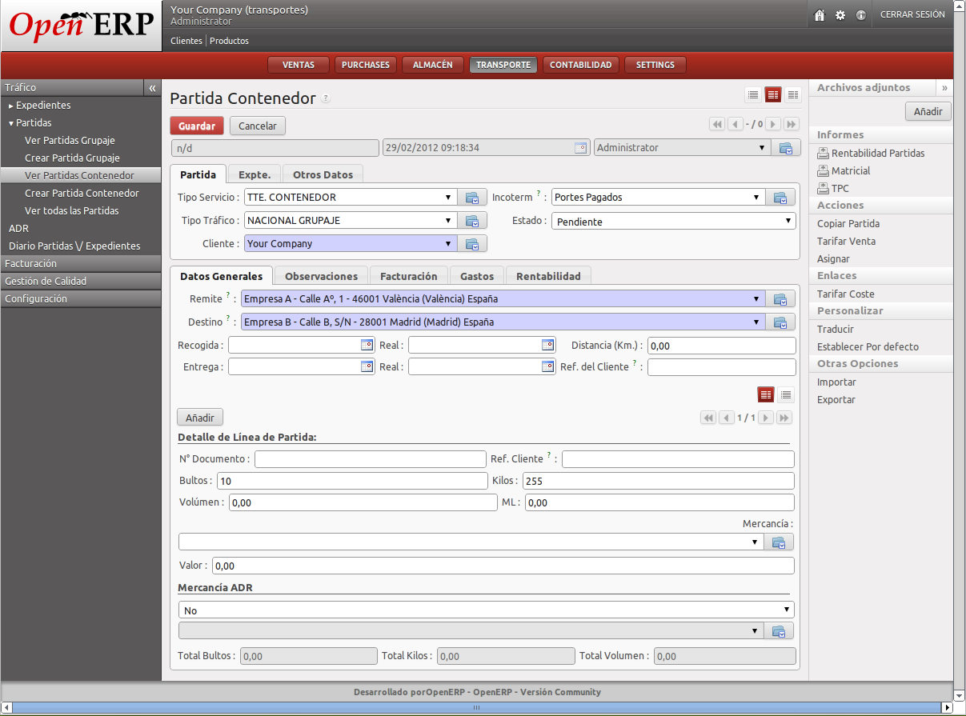The image size is (966, 716).
Task: Click the Distancia (Km.) field
Action: tap(721, 346)
